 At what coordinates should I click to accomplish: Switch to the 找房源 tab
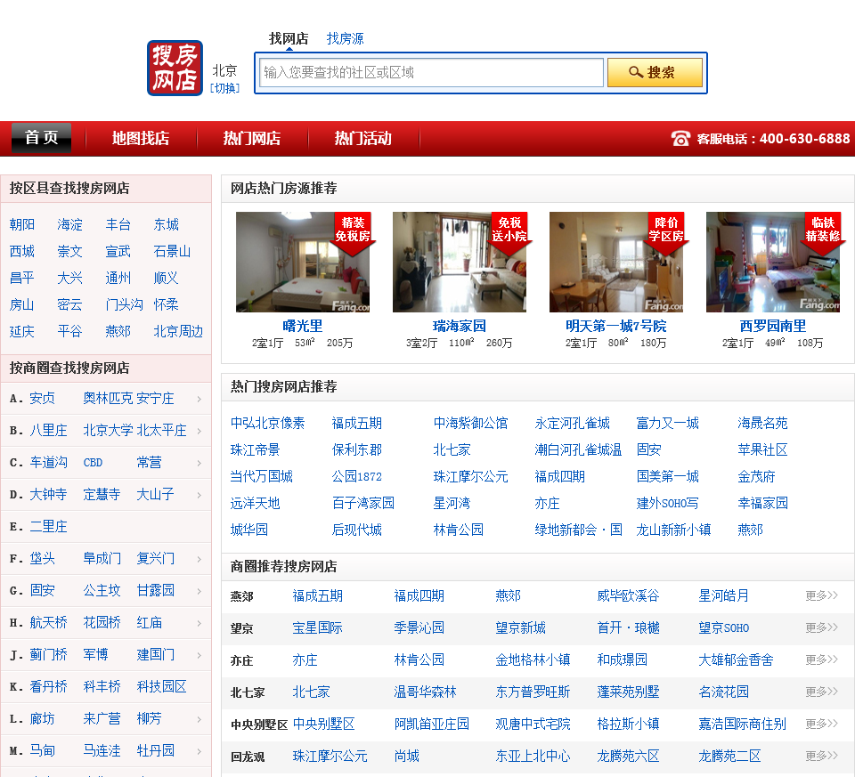(345, 38)
